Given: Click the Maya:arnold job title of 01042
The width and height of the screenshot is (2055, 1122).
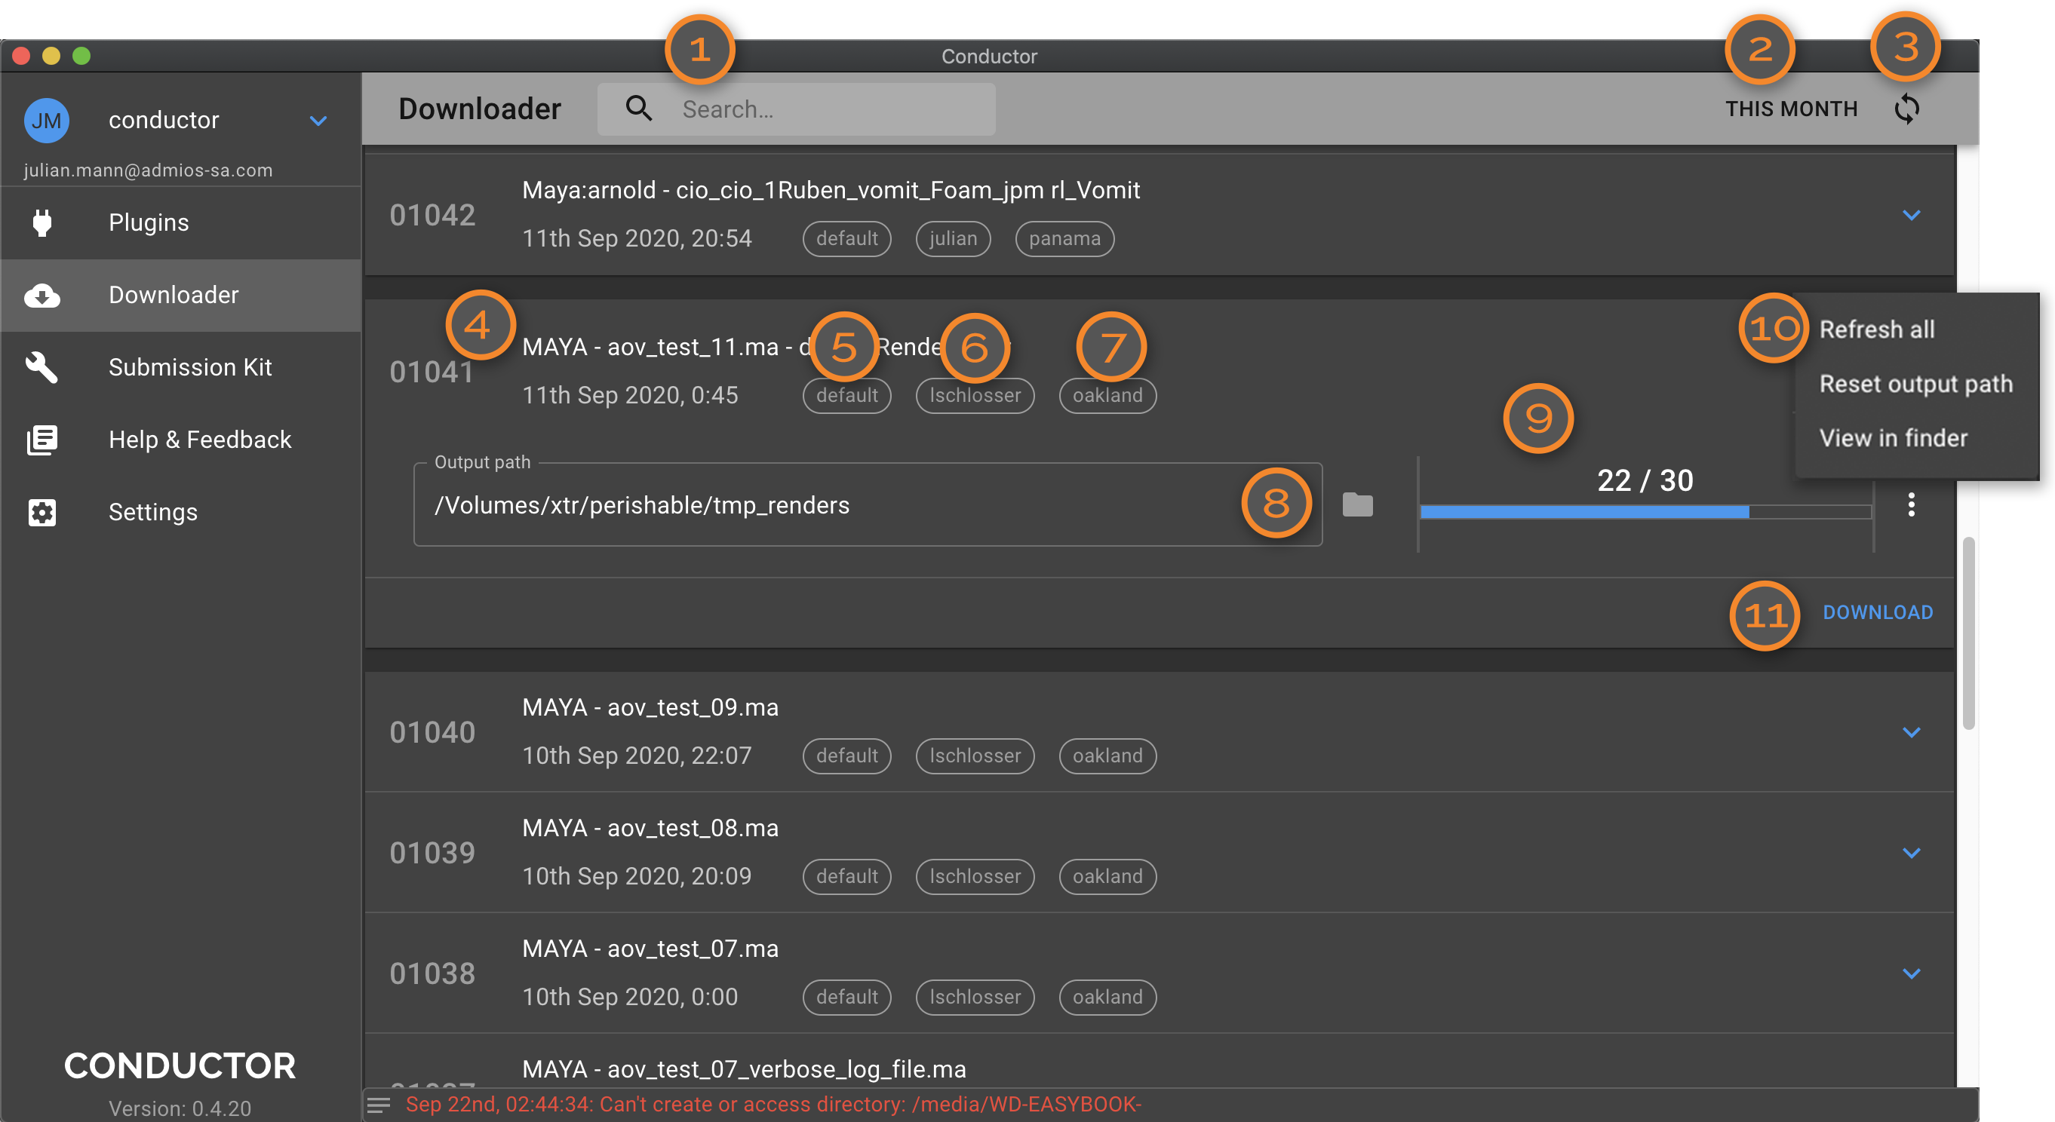Looking at the screenshot, I should click(831, 190).
